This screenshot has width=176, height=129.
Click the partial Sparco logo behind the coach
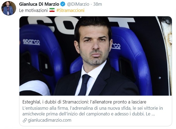[116, 46]
